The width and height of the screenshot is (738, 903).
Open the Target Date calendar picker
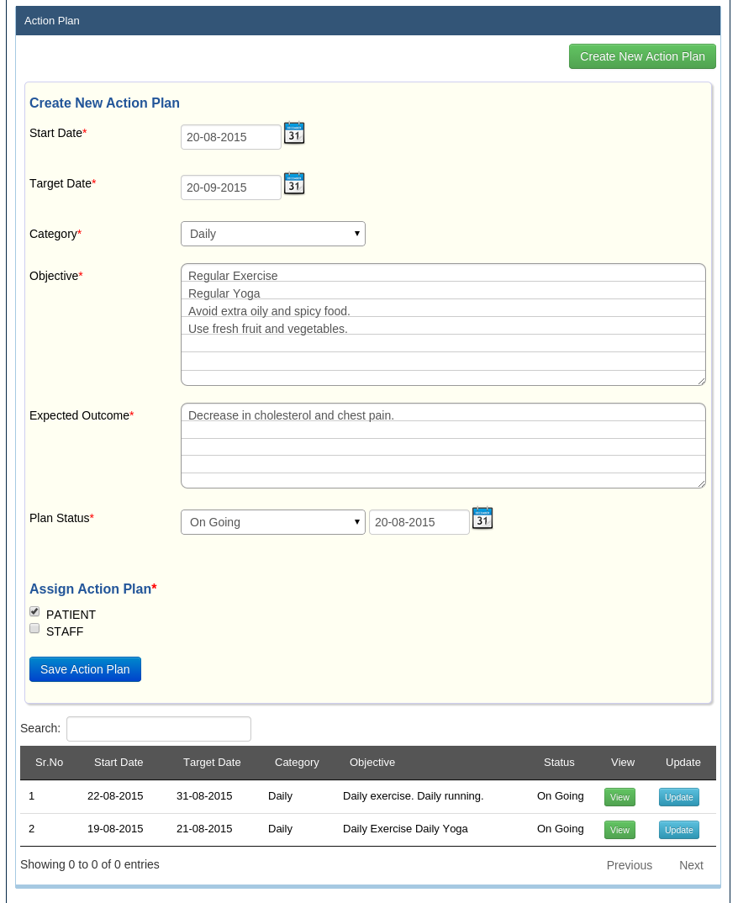tap(293, 183)
